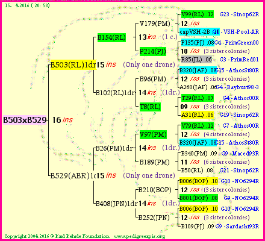265x241 pixels.
Task: Click G9 - Sardasht93R lineage label
Action: (237, 227)
